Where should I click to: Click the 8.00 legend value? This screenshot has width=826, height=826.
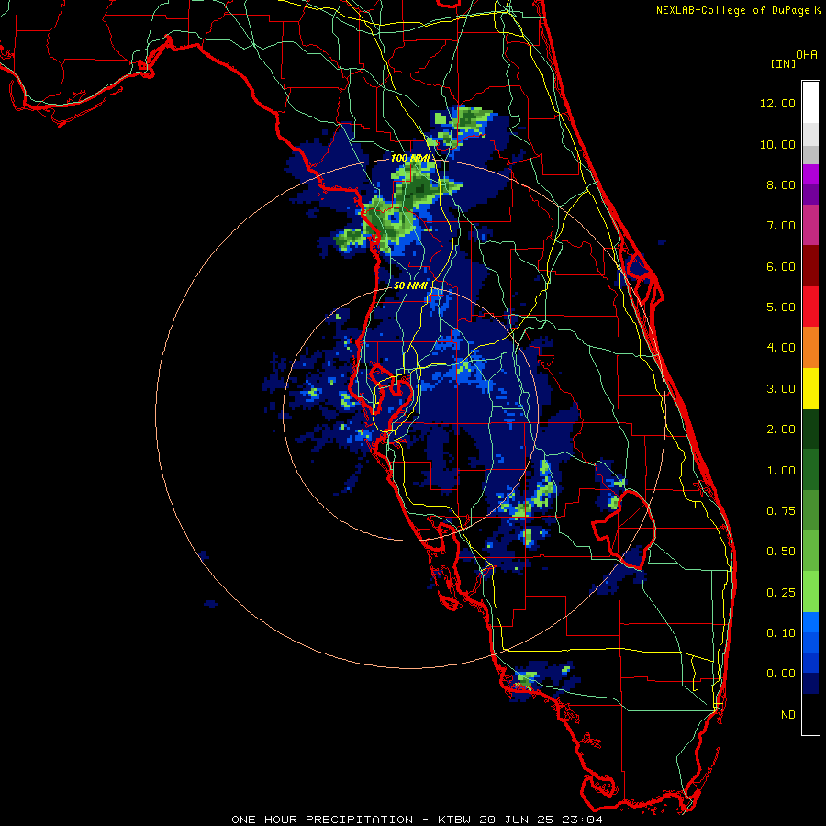(781, 184)
